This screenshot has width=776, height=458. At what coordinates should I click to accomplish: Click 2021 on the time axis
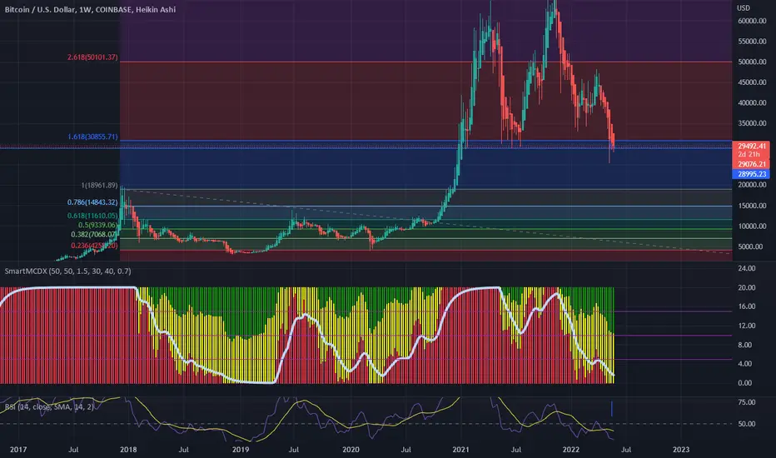click(460, 450)
